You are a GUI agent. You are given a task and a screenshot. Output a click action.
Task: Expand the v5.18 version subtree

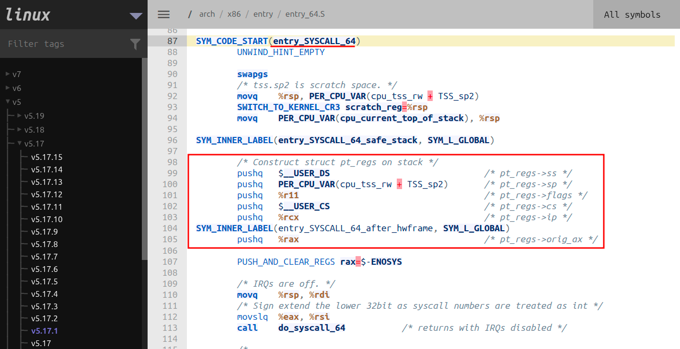pyautogui.click(x=20, y=130)
